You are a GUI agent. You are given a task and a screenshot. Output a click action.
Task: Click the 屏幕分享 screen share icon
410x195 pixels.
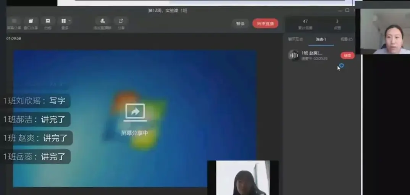(x=14, y=21)
